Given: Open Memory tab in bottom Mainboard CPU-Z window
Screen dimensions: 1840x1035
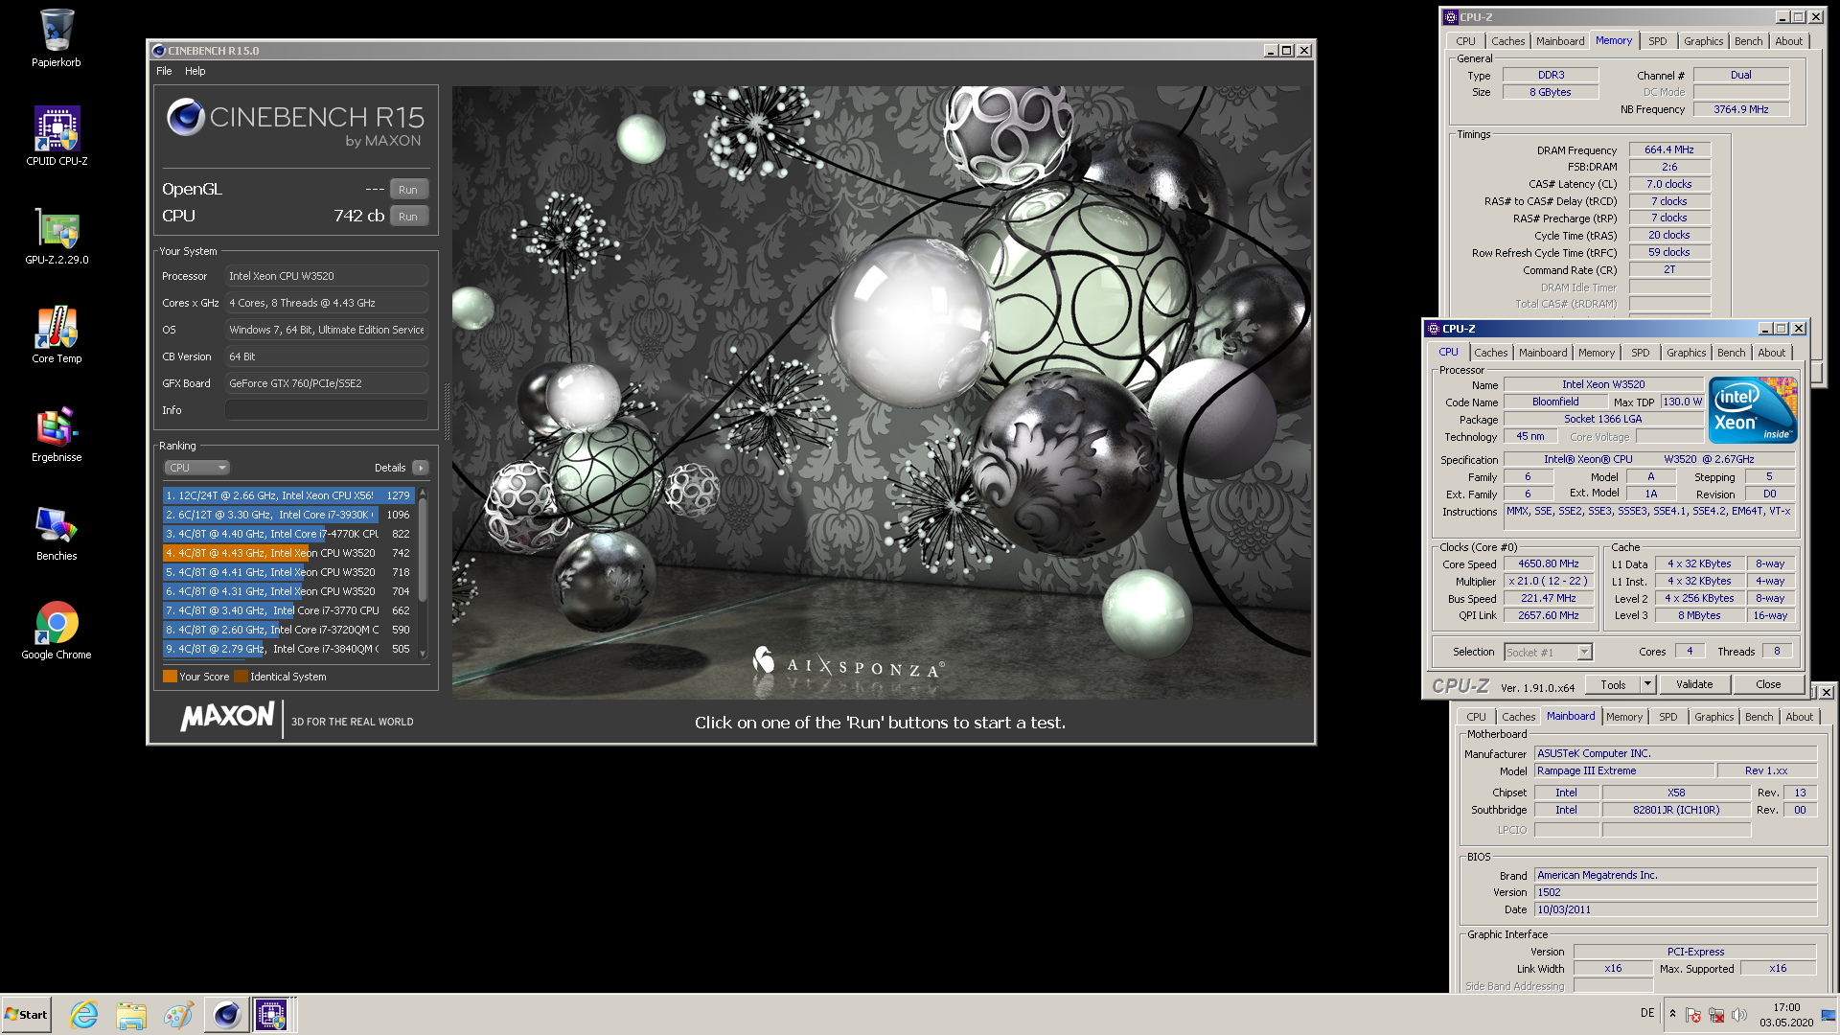Looking at the screenshot, I should coord(1623,717).
